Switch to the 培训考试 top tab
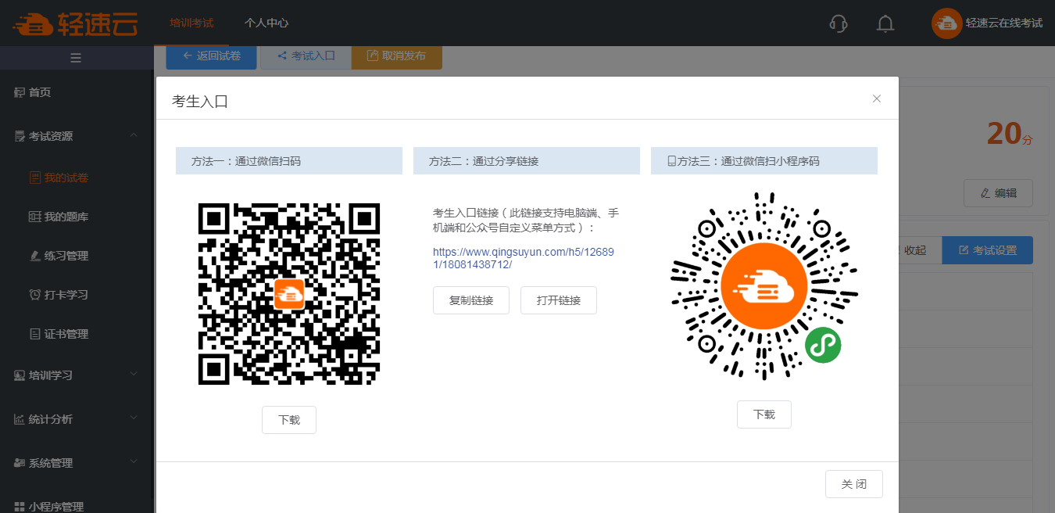The width and height of the screenshot is (1055, 513). [192, 23]
